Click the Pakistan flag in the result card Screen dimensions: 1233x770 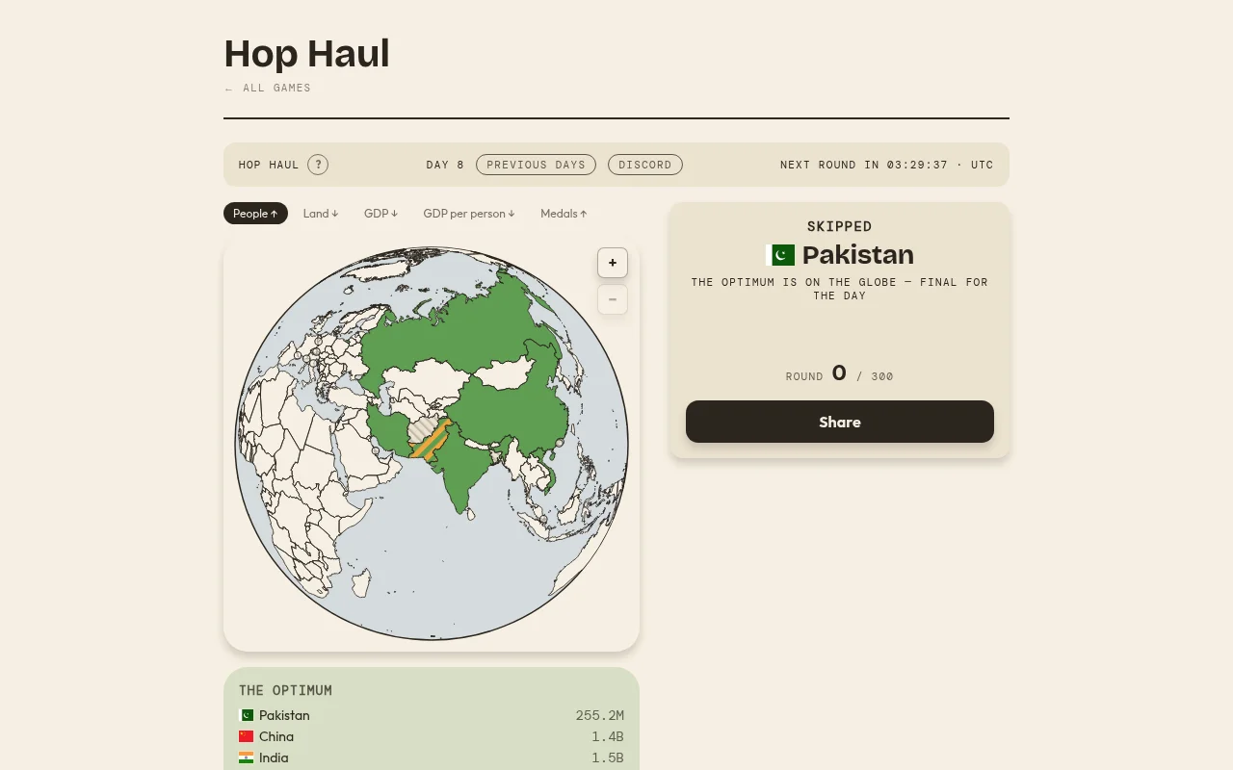coord(780,255)
